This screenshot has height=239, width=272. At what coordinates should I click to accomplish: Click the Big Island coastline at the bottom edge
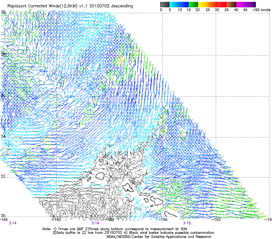click(x=171, y=214)
